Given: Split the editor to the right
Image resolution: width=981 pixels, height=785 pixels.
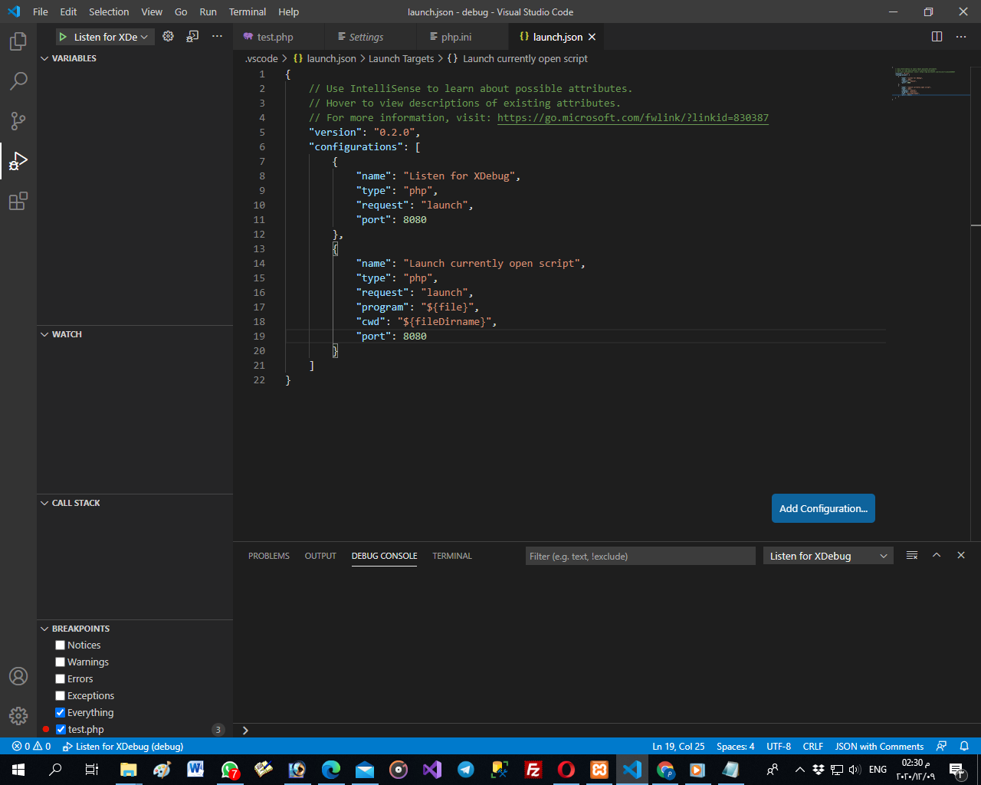Looking at the screenshot, I should click(937, 37).
